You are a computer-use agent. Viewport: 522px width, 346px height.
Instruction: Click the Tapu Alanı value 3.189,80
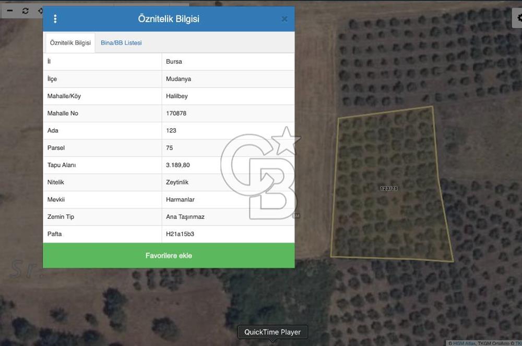click(x=178, y=165)
